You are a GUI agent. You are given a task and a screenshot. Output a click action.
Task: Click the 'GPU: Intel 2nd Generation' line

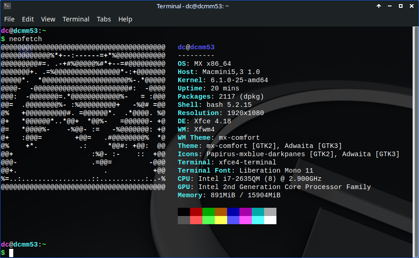274,187
